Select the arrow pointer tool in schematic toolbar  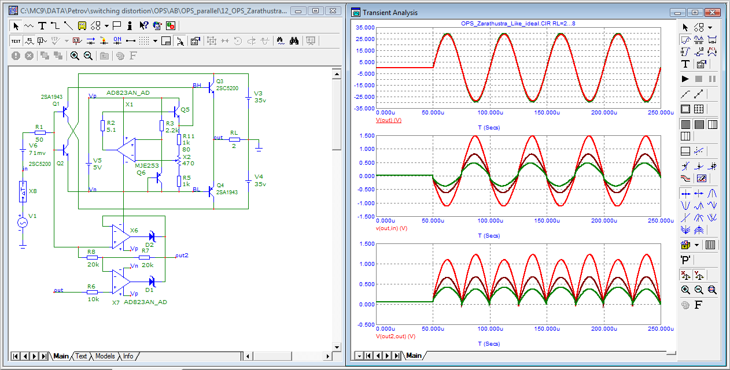point(16,25)
